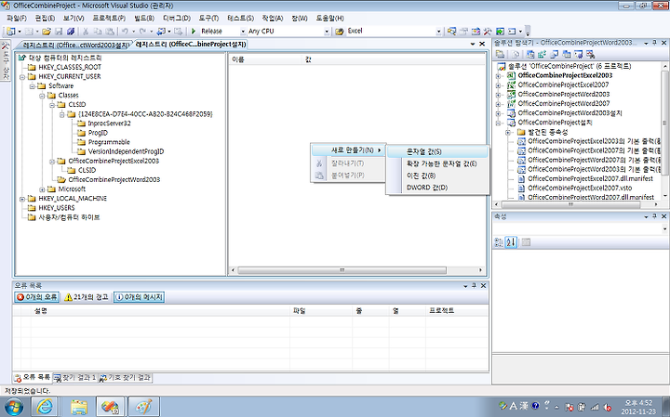Open Properties icon in Solution Explorer toolbar
Screen dimensions: 670x417
pyautogui.click(x=500, y=54)
